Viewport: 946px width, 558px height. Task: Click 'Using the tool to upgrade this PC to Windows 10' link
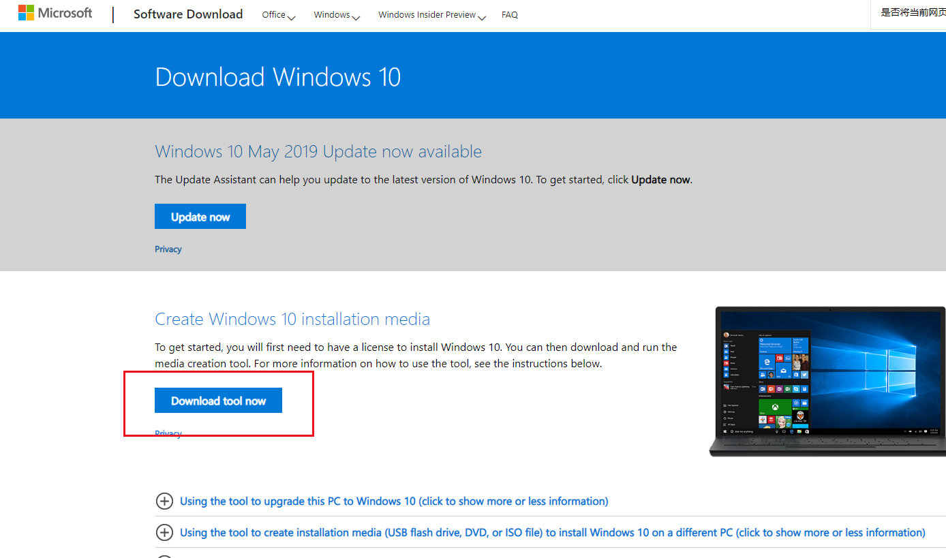click(394, 501)
